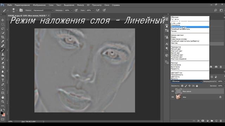This screenshot has height=126, width=225.
Task: Create a new layer group
Action: point(212,121)
